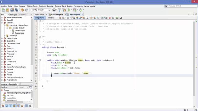This screenshot has width=198, height=111.
Task: Open the Serviços panel tab
Action: pos(14,15)
